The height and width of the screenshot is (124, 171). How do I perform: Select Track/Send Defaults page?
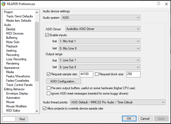pyautogui.click(x=20, y=16)
